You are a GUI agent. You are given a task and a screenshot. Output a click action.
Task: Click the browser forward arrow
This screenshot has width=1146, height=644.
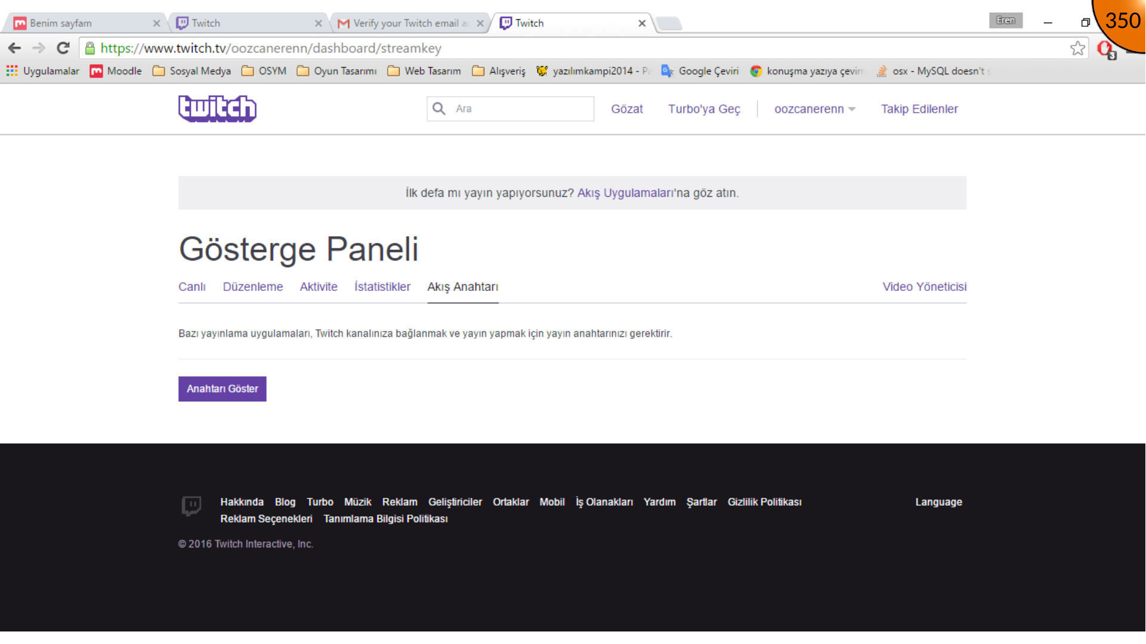click(x=39, y=48)
